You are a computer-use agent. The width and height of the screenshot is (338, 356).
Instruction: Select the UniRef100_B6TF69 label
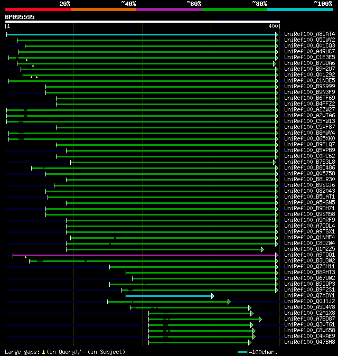309,98
